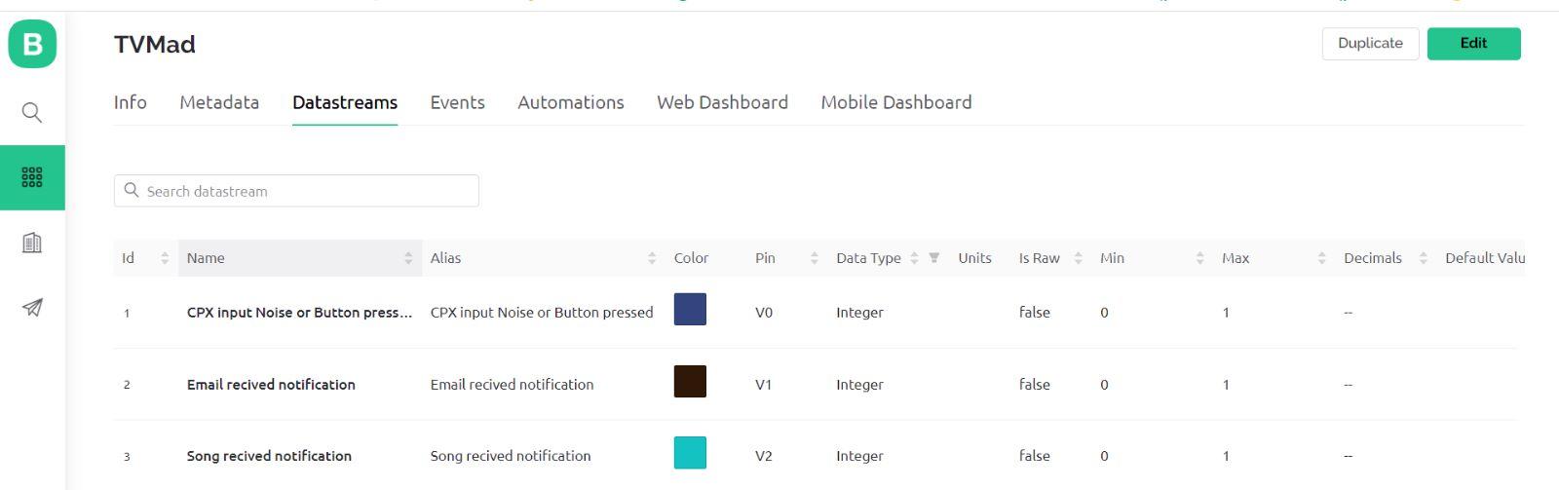Click the teal color swatch for V2
The width and height of the screenshot is (1559, 490).
[x=690, y=453]
